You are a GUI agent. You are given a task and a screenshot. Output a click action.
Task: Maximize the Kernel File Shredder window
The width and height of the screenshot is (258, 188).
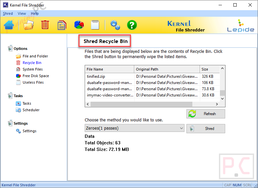[x=235, y=5]
